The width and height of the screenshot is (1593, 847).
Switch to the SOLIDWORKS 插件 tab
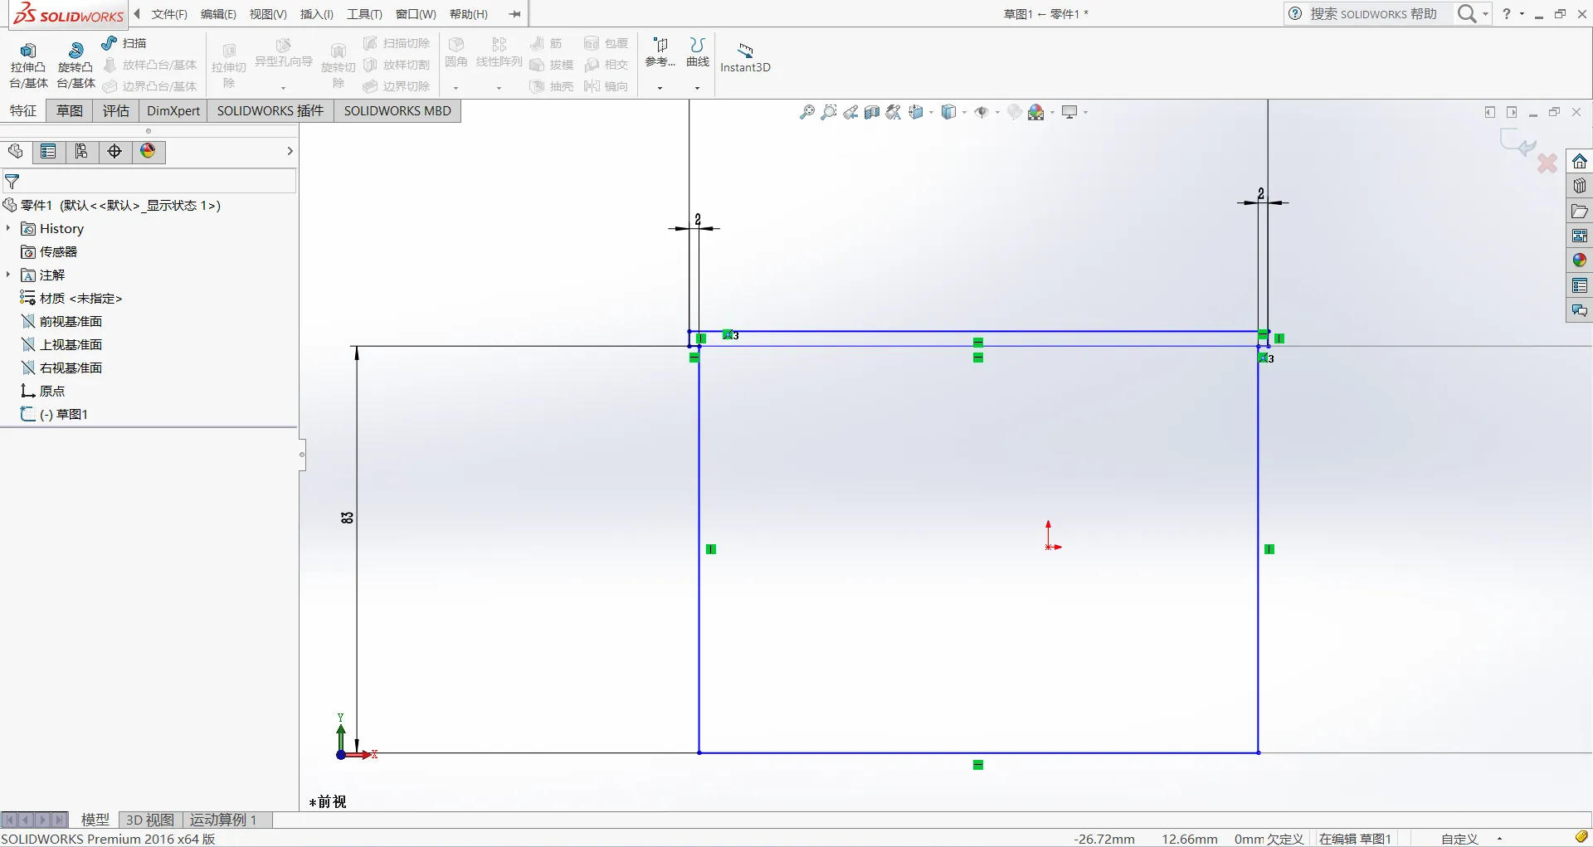pyautogui.click(x=270, y=110)
